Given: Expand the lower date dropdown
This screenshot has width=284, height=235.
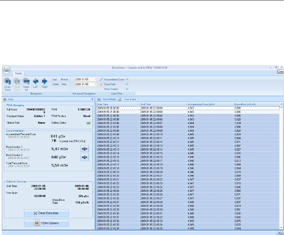Looking at the screenshot, I should coord(95,84).
